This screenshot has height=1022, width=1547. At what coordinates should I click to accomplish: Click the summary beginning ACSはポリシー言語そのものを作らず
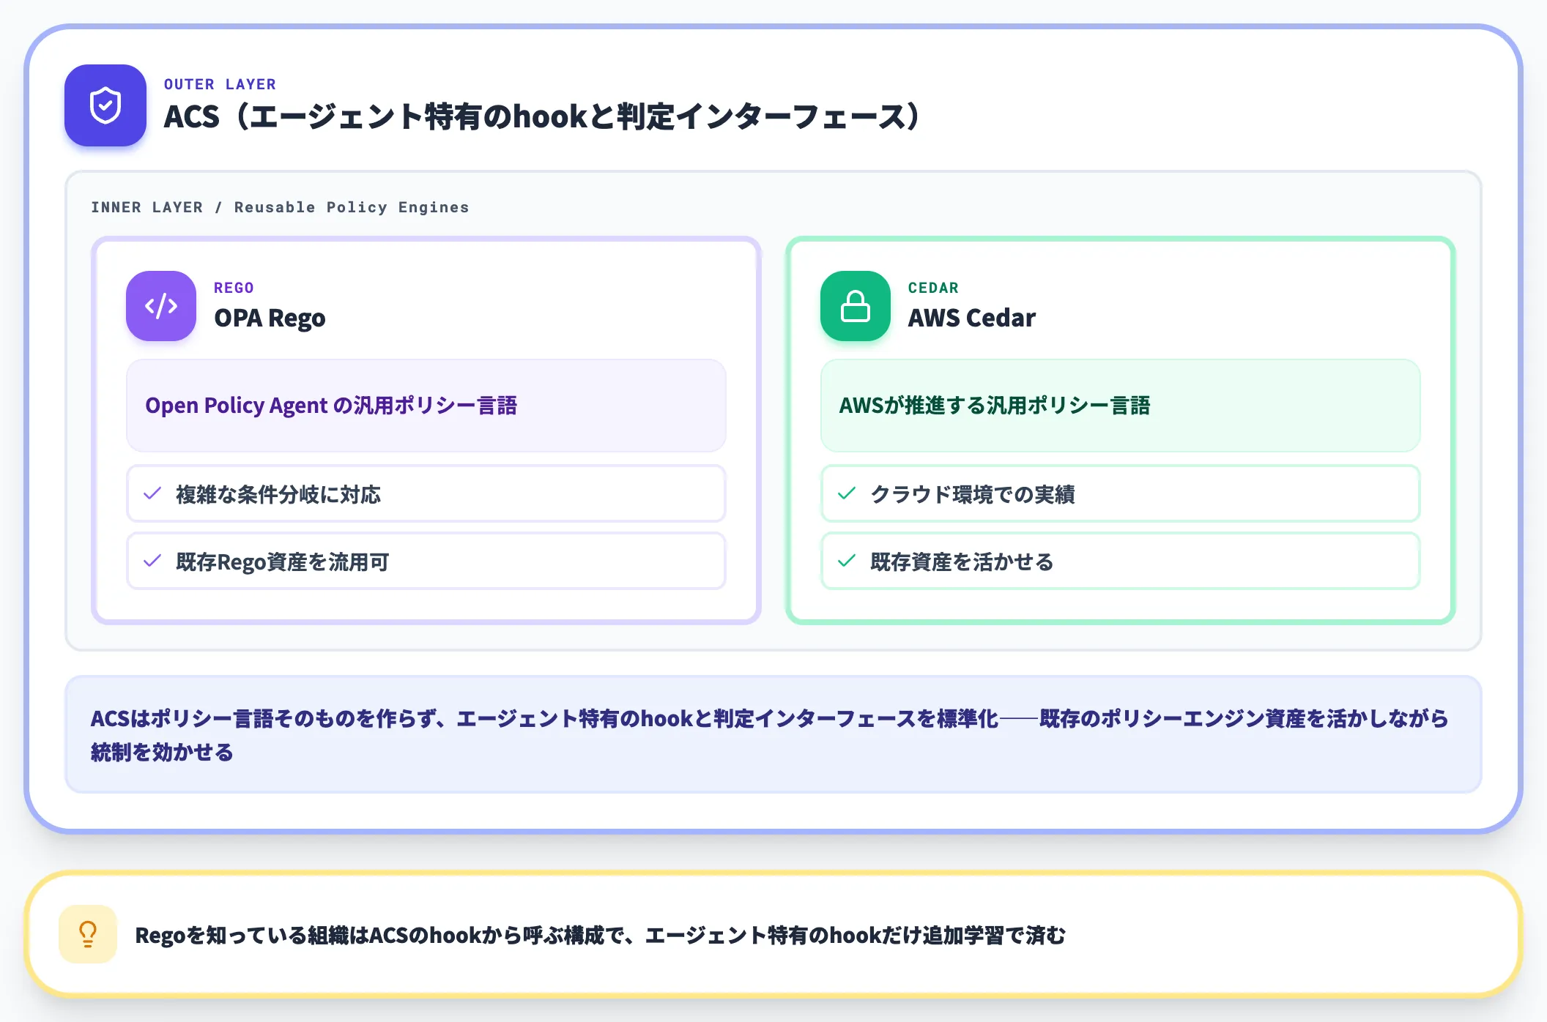pos(773,734)
